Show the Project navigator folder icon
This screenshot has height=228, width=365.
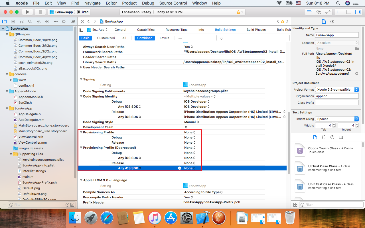click(4, 22)
